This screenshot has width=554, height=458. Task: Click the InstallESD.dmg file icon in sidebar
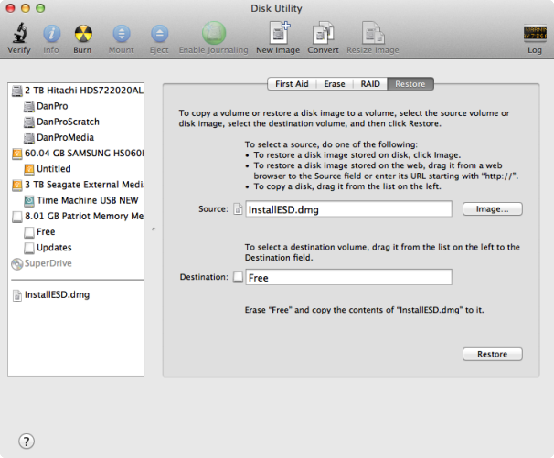click(x=17, y=295)
